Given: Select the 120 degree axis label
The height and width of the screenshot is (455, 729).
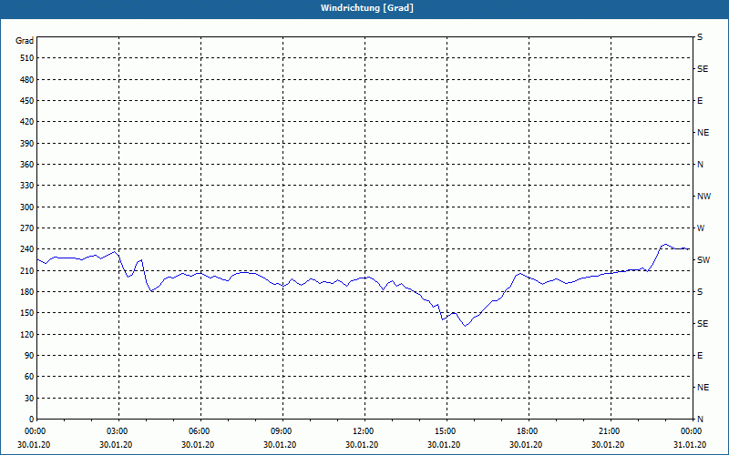Looking at the screenshot, I should point(27,334).
